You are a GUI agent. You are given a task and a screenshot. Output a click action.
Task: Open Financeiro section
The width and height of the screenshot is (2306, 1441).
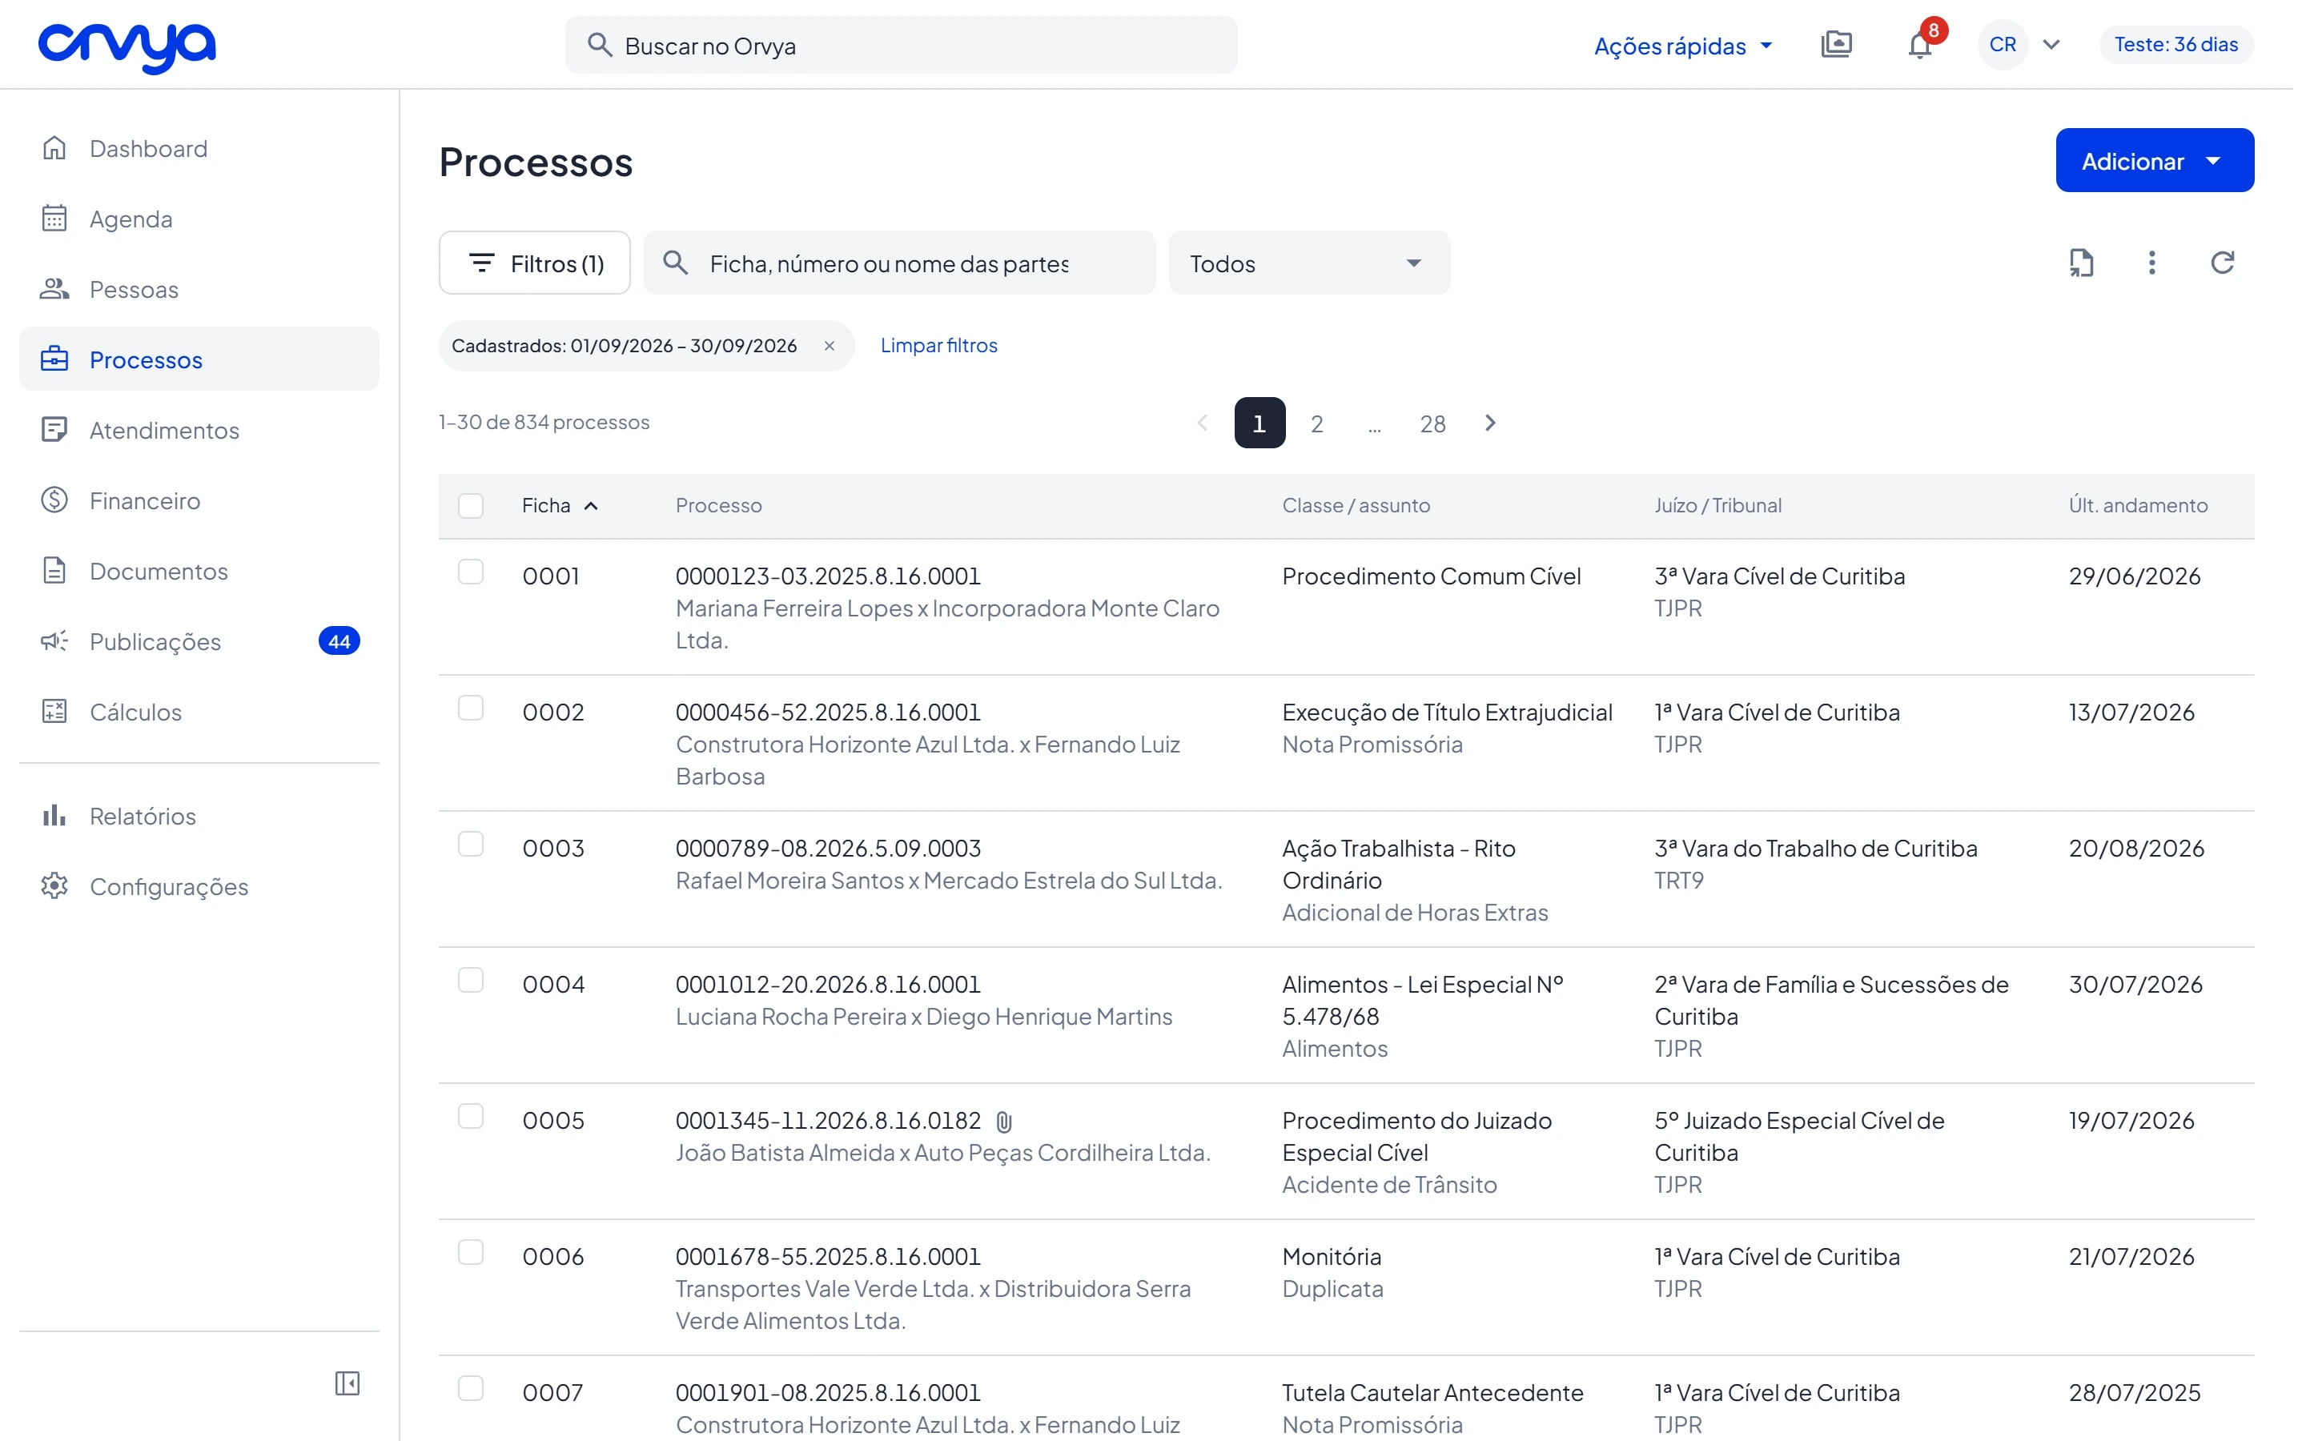click(199, 501)
